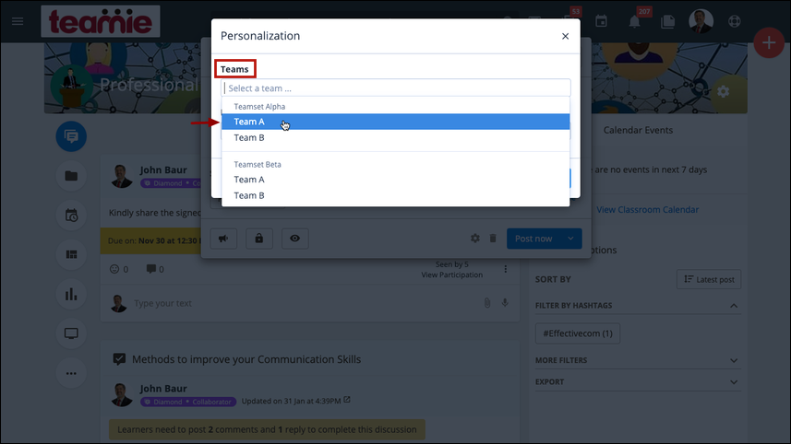Open the post three-dot options menu
Viewport: 791px width, 444px height.
coord(506,269)
